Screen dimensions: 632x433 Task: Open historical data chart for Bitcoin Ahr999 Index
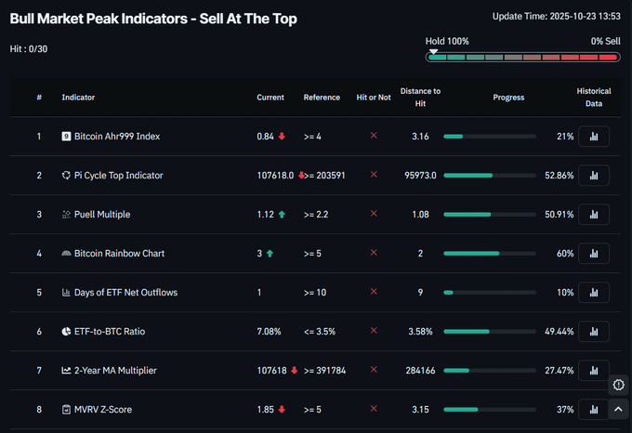[593, 137]
